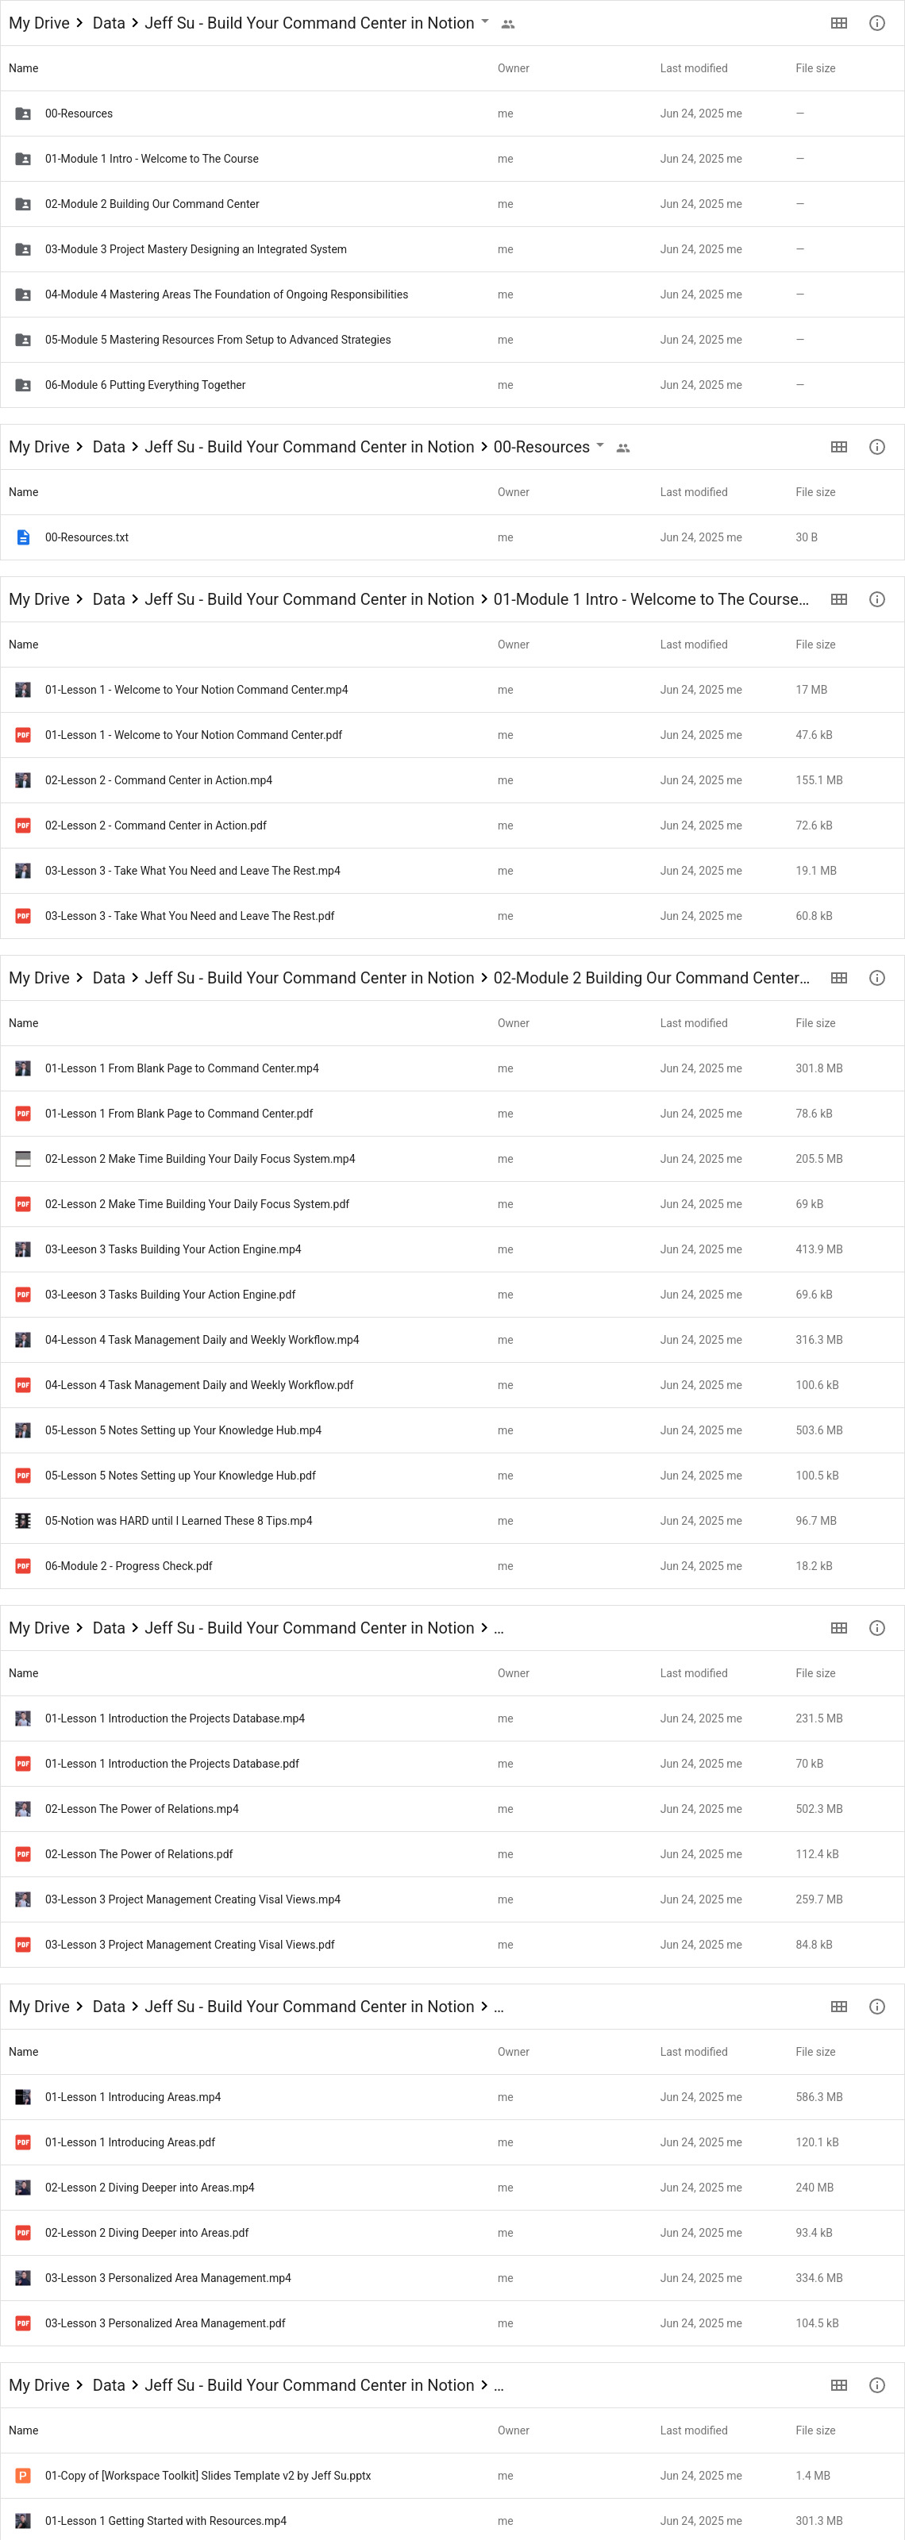
Task: Select '04-Lesson 4 Task Management Daily and Weekly Workflow.mp4'
Action: 452,1340
